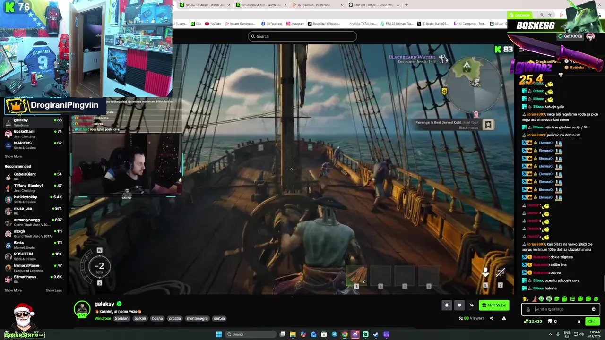Open the Facebook bookmark
Screen dimensions: 605x340
pos(271,24)
